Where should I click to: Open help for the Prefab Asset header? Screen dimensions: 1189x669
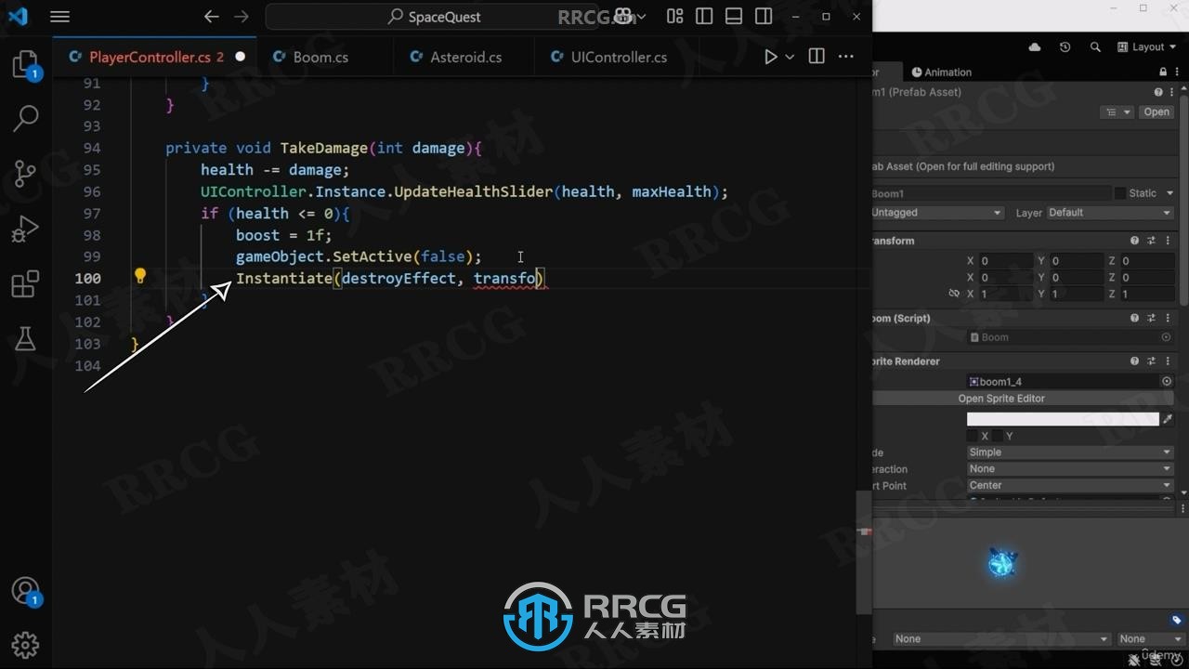click(1158, 92)
